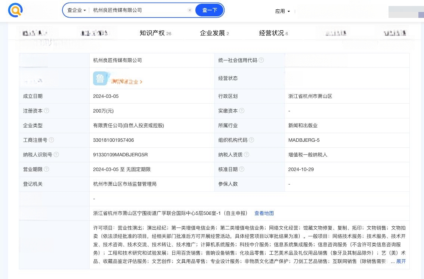Open the 应用 dropdown menu
The height and width of the screenshot is (279, 424).
coord(282,11)
